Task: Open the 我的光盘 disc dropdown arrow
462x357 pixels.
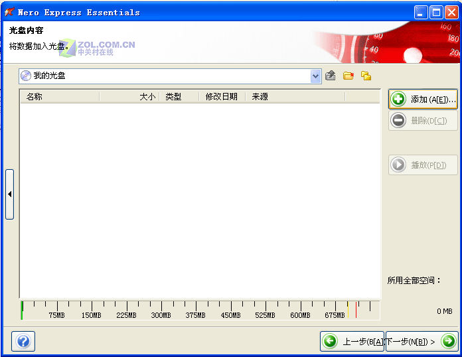Action: pyautogui.click(x=315, y=76)
